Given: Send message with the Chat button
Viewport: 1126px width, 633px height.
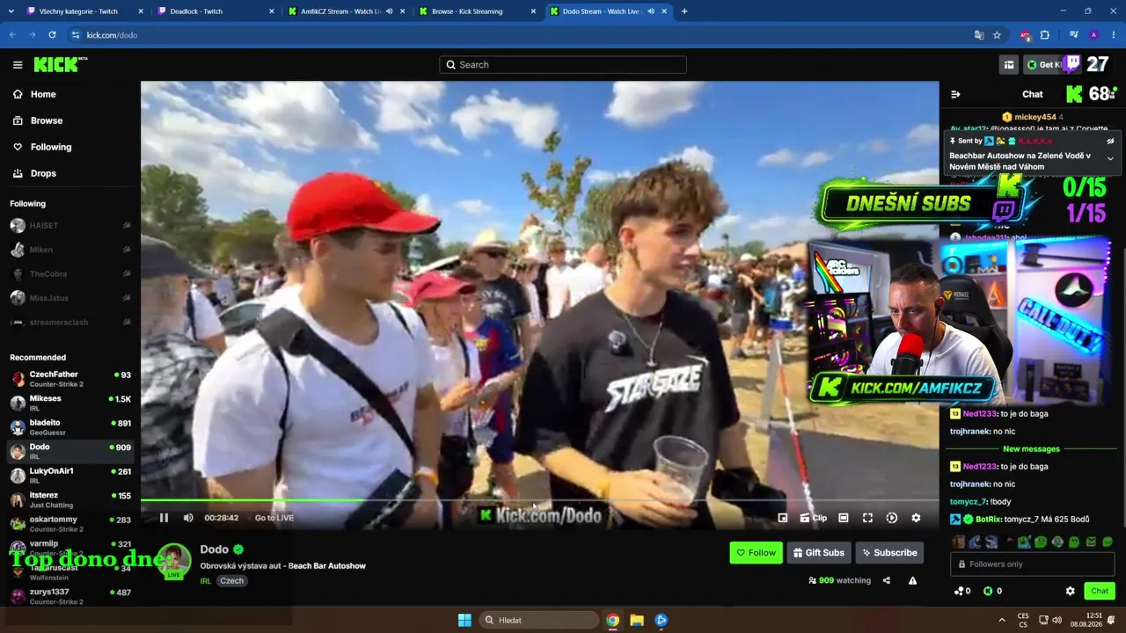Looking at the screenshot, I should click(1100, 591).
